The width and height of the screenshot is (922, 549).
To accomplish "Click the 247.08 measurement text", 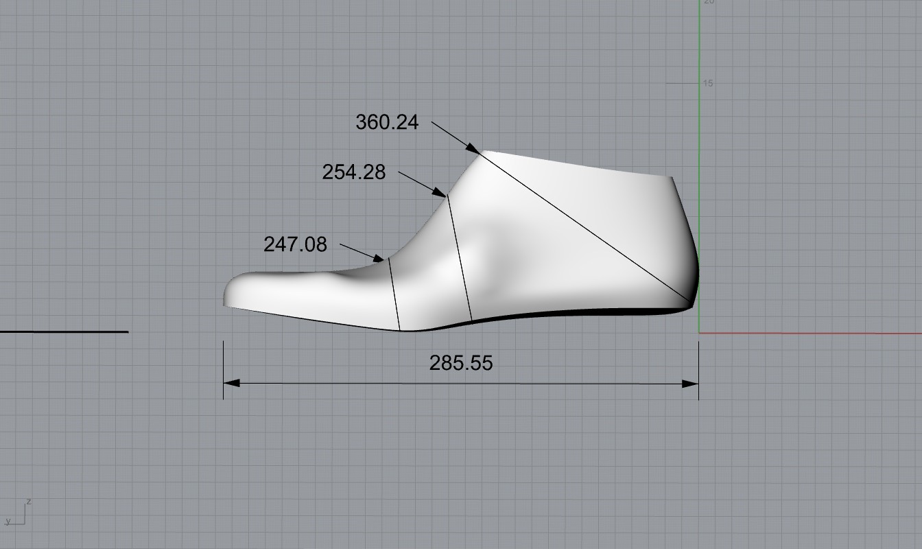I will click(295, 244).
